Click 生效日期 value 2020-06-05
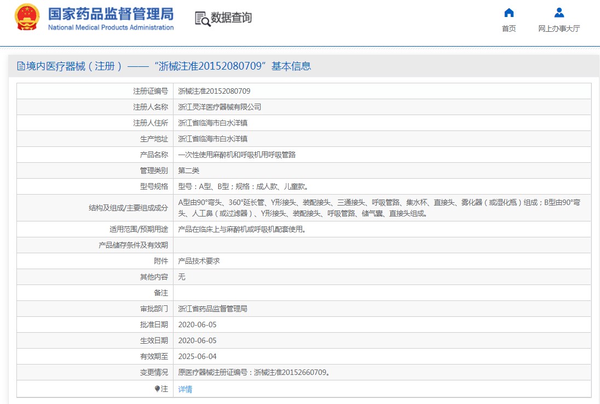This screenshot has height=404, width=600. 198,340
